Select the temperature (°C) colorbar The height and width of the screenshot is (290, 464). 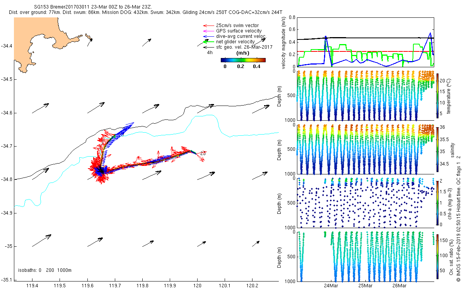438,95
